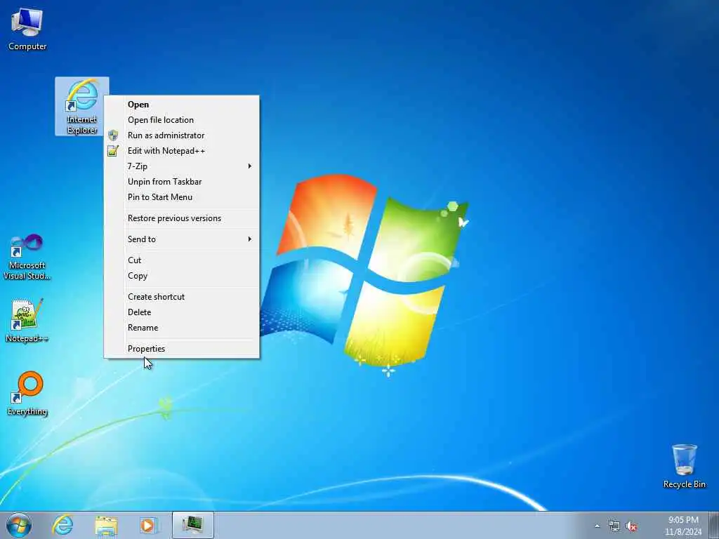The height and width of the screenshot is (539, 719).
Task: Choose Open file location
Action: [182, 120]
